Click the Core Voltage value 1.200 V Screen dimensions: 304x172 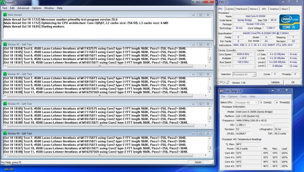[271, 28]
